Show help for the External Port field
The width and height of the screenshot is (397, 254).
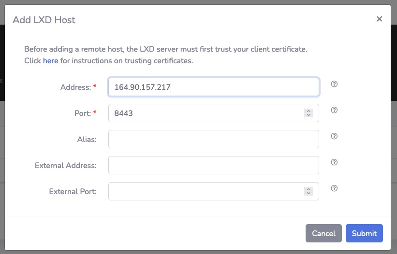[334, 188]
